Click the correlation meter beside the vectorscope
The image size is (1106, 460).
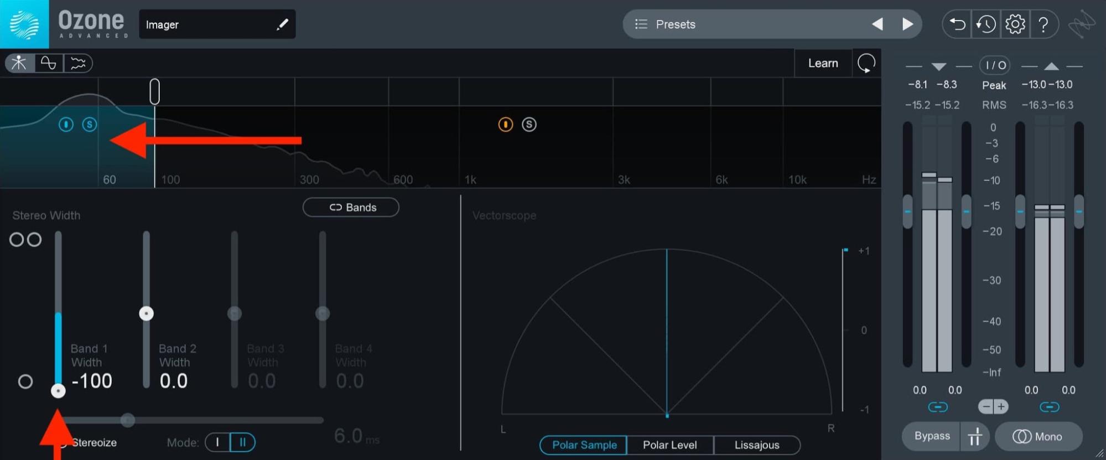coord(844,330)
